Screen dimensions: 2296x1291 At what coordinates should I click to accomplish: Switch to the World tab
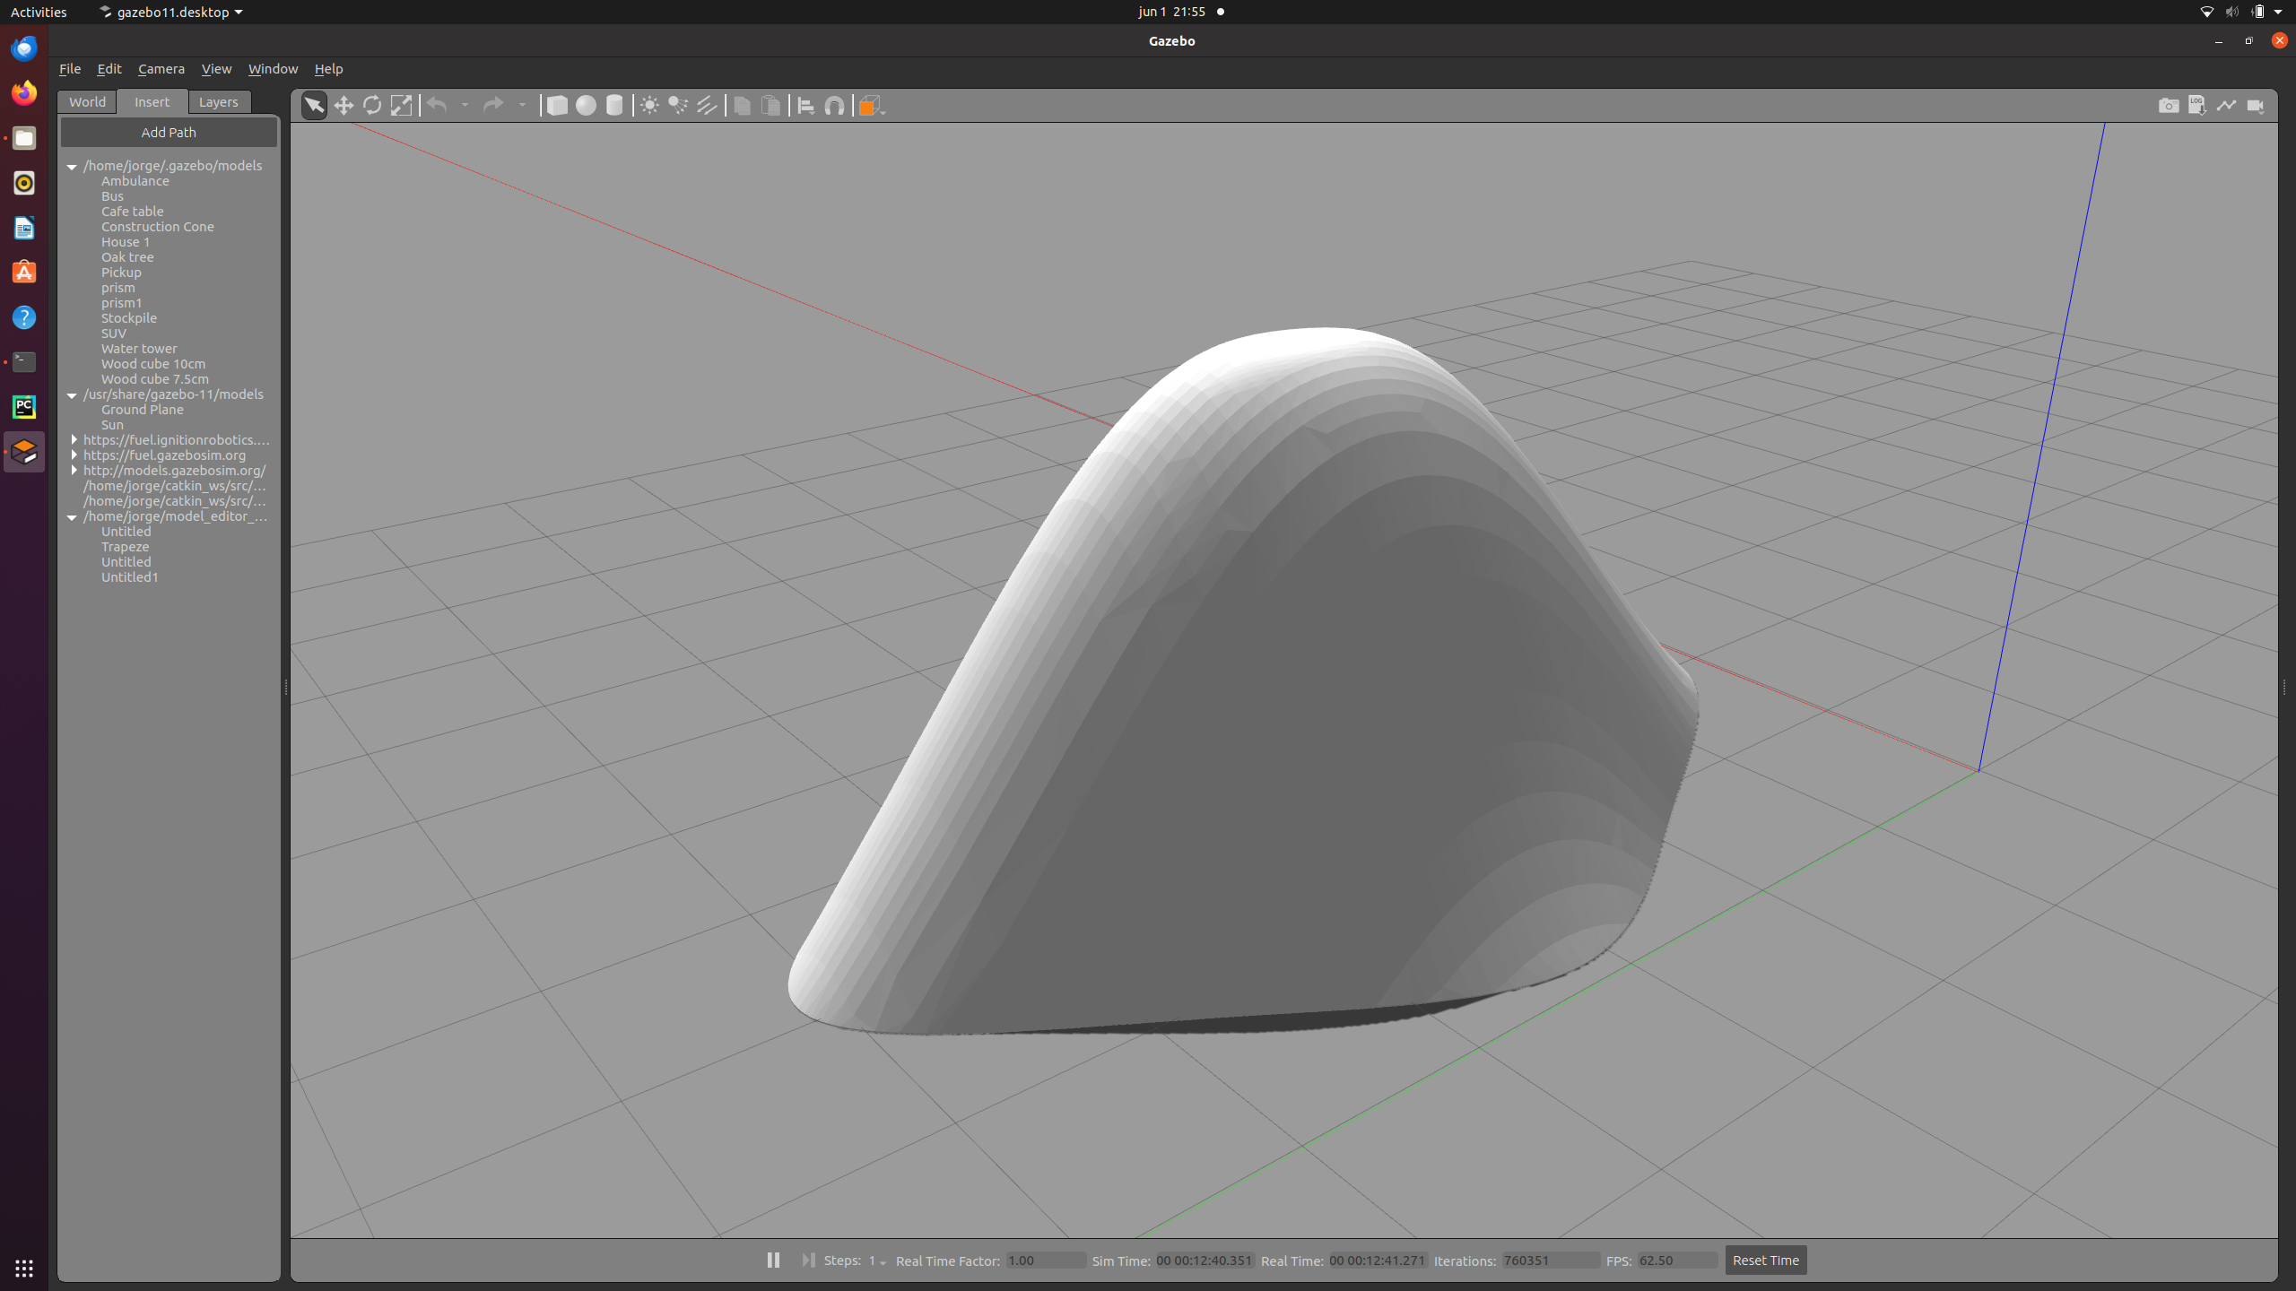[87, 102]
